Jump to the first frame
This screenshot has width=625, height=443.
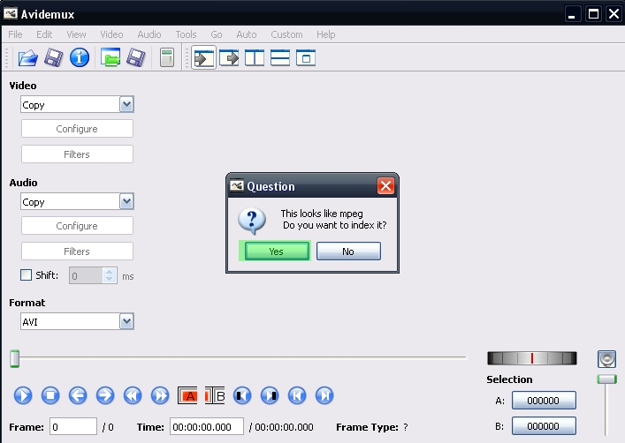click(297, 395)
